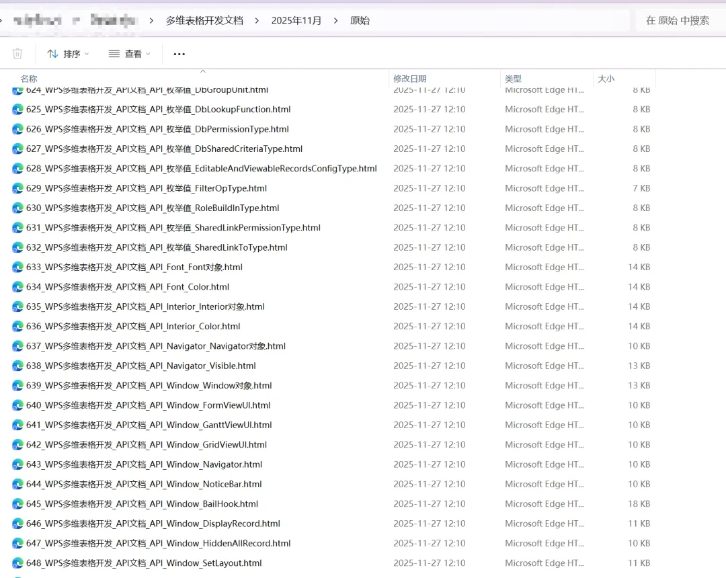Sort by the 名称 column header
Image resolution: width=726 pixels, height=578 pixels.
click(29, 79)
